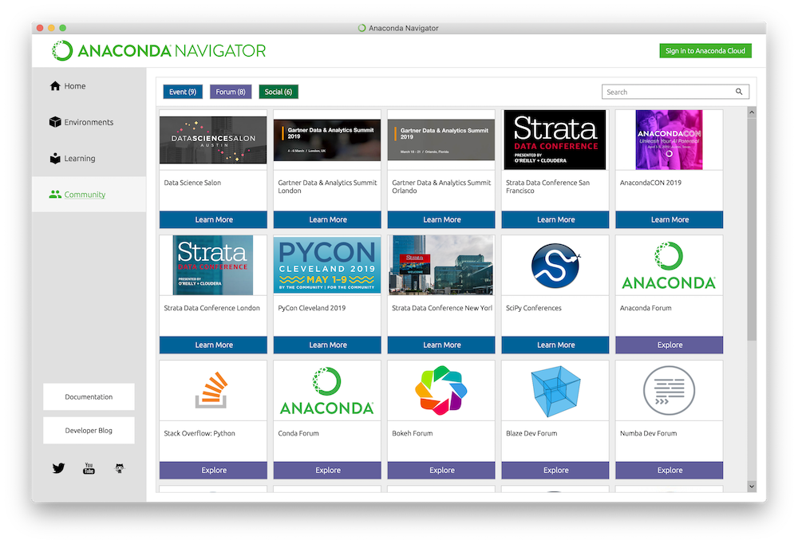Select the Bokeh Forum colorful logo

(x=441, y=391)
